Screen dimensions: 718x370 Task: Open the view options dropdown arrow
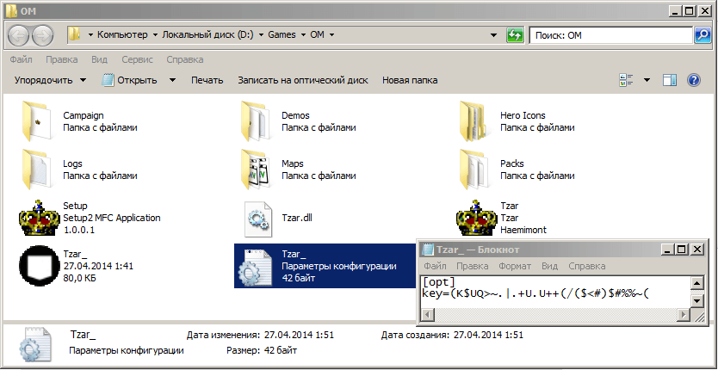tap(647, 80)
